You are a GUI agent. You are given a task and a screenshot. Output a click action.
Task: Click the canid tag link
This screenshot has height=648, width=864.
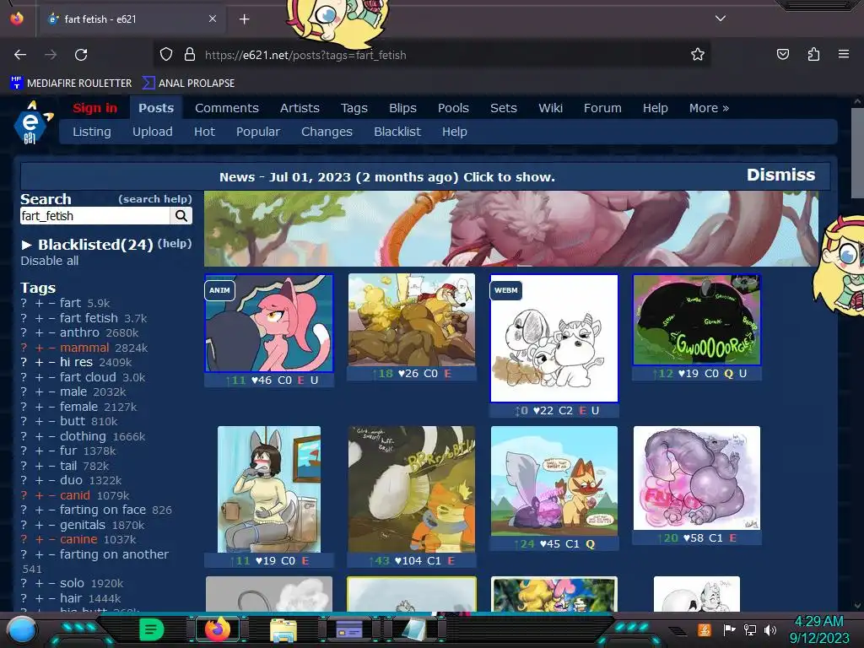pyautogui.click(x=75, y=495)
